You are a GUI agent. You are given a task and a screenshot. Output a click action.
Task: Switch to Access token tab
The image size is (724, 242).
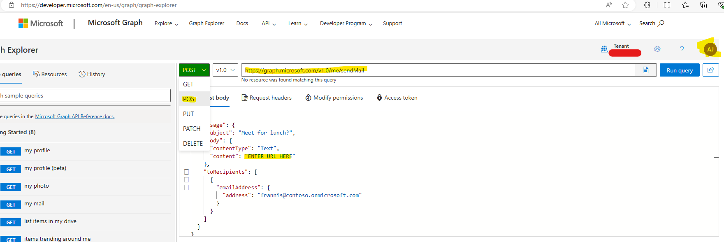(397, 98)
